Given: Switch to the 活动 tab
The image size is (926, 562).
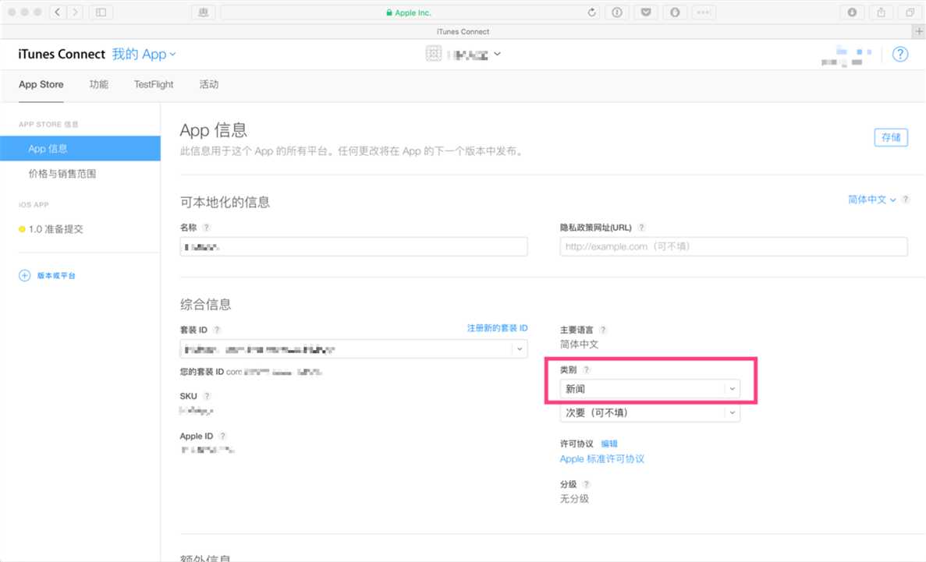Looking at the screenshot, I should (x=208, y=84).
